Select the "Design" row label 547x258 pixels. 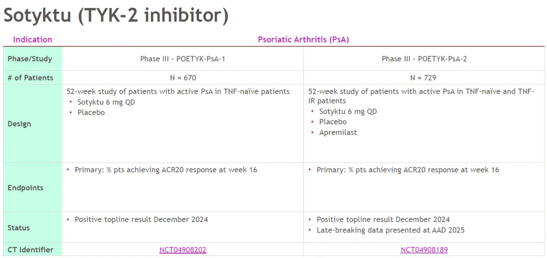coord(19,124)
